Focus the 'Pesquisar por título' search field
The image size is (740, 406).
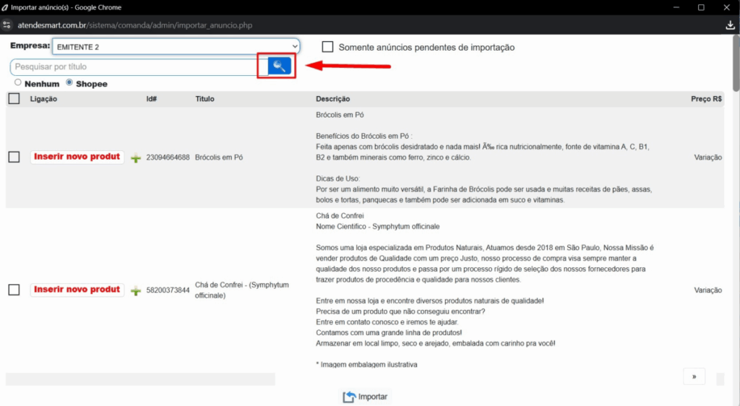[135, 67]
